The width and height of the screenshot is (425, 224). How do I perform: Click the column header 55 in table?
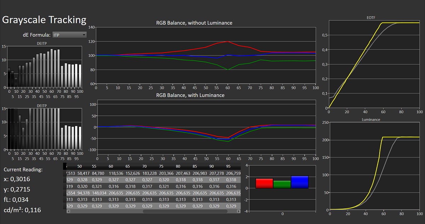click(x=94, y=166)
